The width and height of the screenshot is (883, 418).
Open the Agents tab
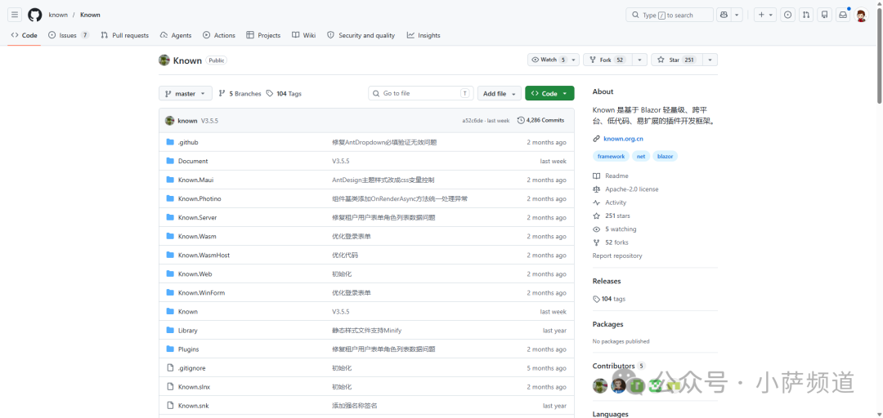(x=176, y=35)
